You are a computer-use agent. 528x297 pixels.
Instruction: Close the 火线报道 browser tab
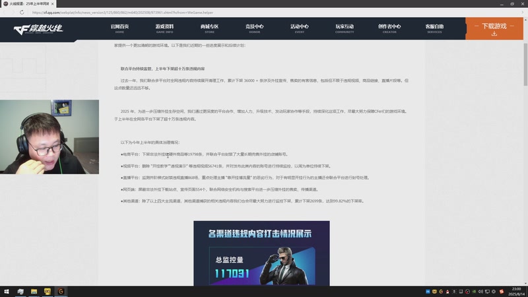coord(53,4)
